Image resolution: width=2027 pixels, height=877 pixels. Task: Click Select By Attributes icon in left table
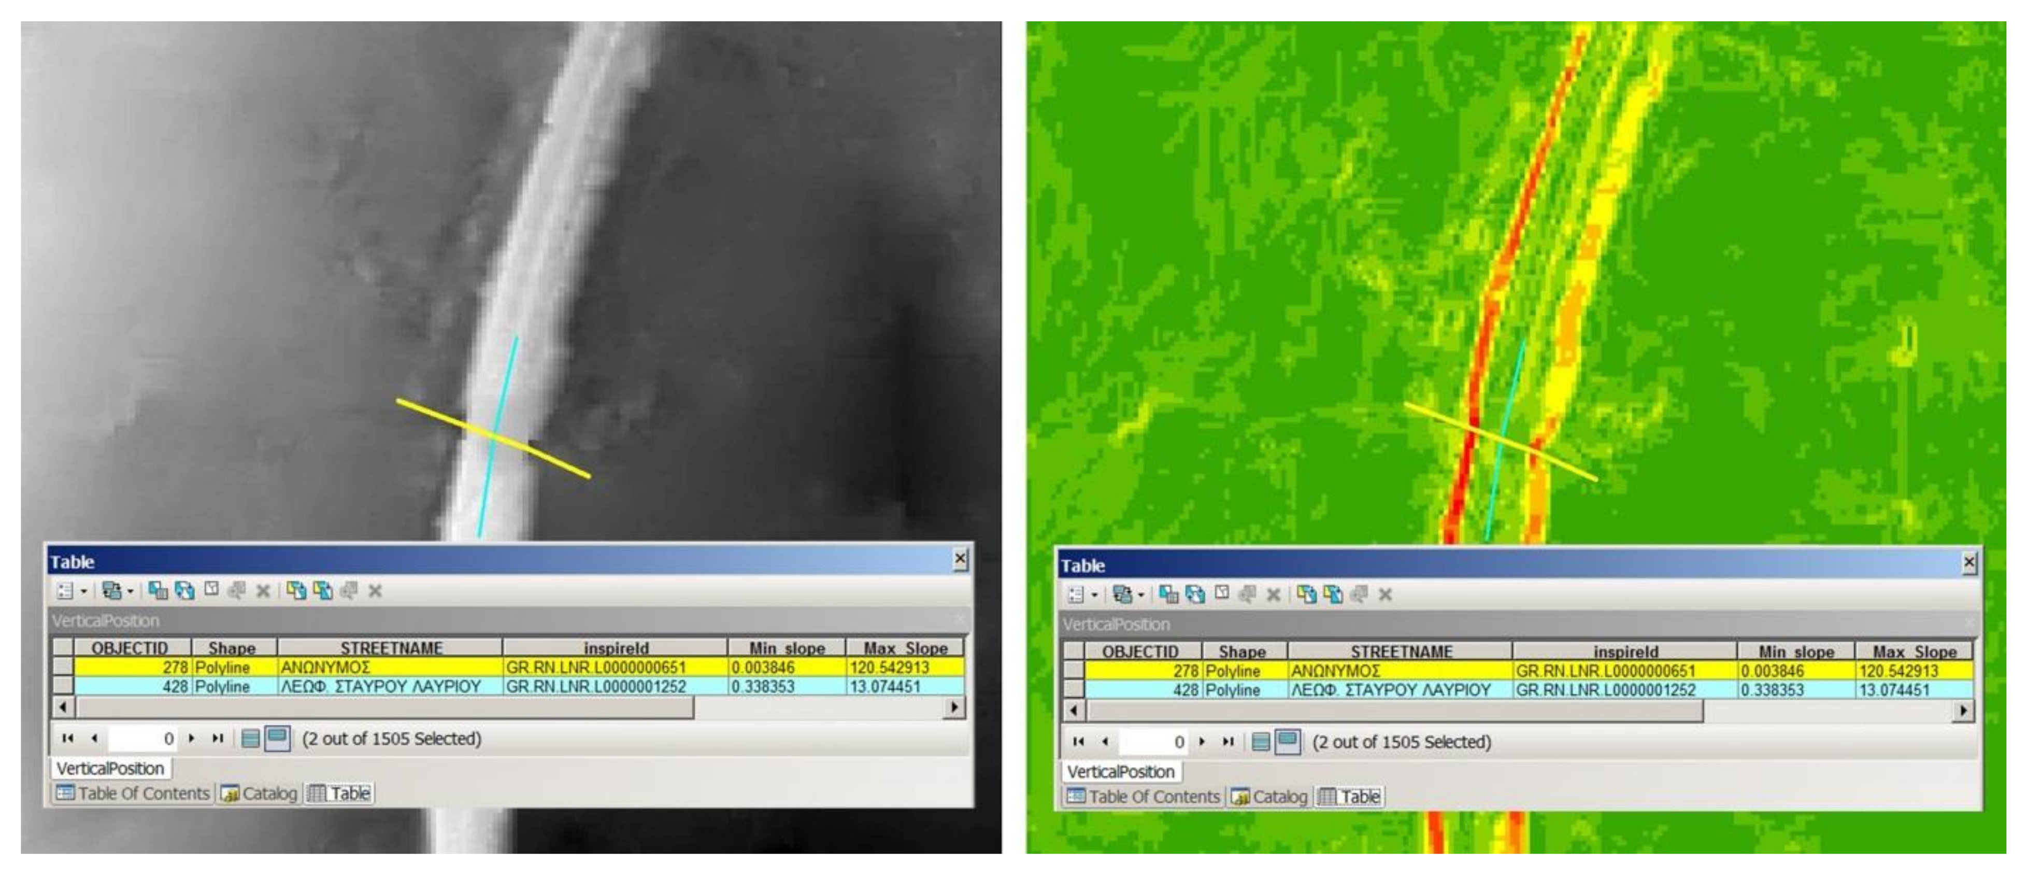[158, 590]
